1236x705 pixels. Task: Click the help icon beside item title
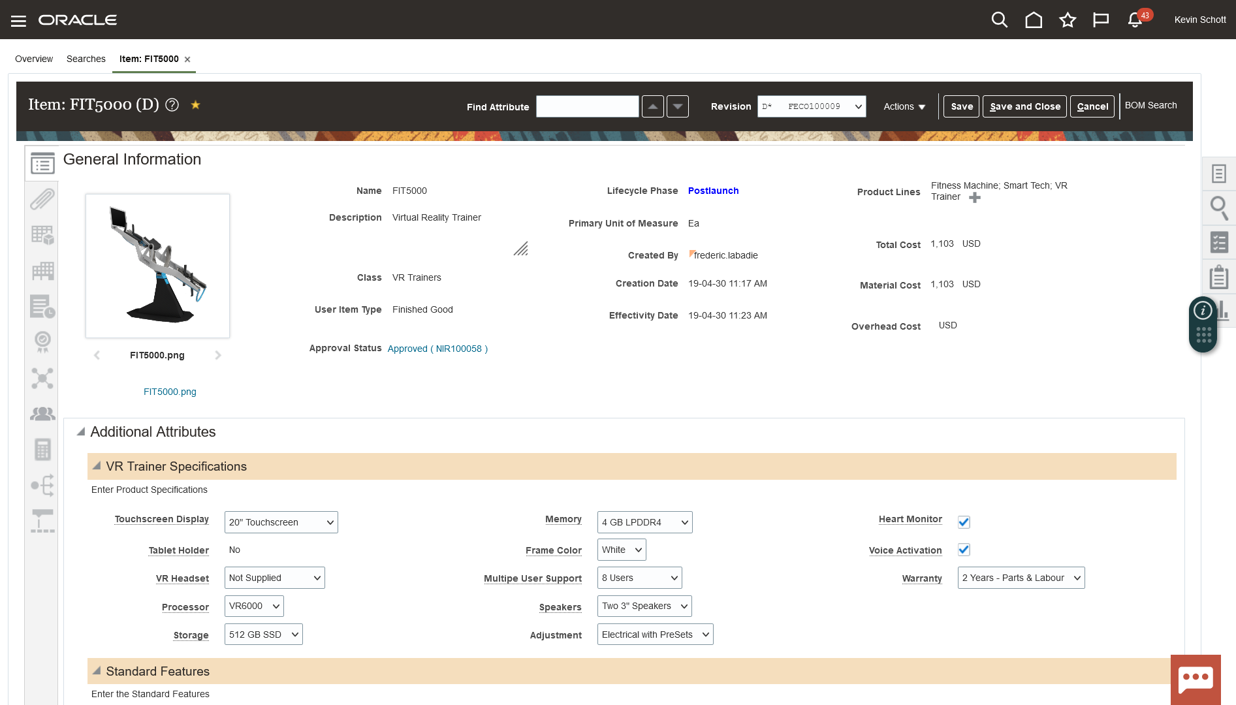(172, 105)
